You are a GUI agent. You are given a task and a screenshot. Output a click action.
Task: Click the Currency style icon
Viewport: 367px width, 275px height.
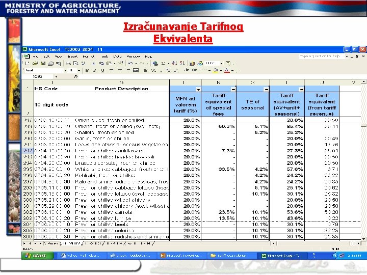point(146,70)
